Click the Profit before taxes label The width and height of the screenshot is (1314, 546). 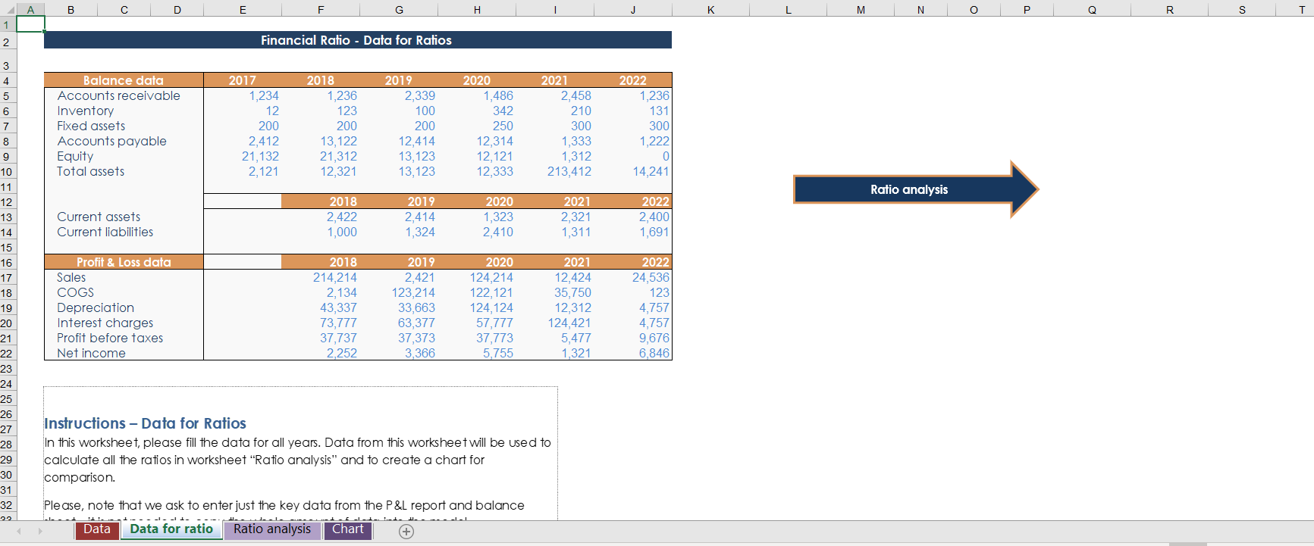(110, 338)
